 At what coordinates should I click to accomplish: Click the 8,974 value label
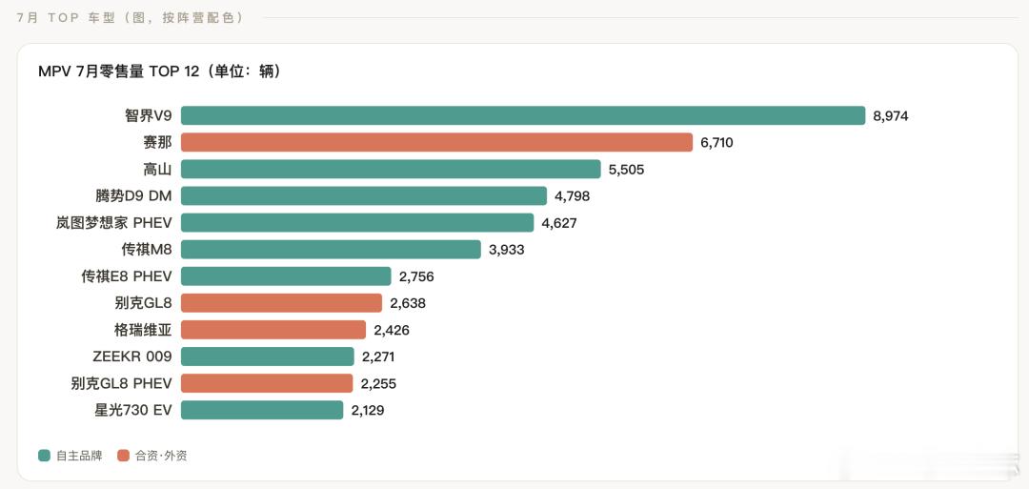[x=891, y=116]
